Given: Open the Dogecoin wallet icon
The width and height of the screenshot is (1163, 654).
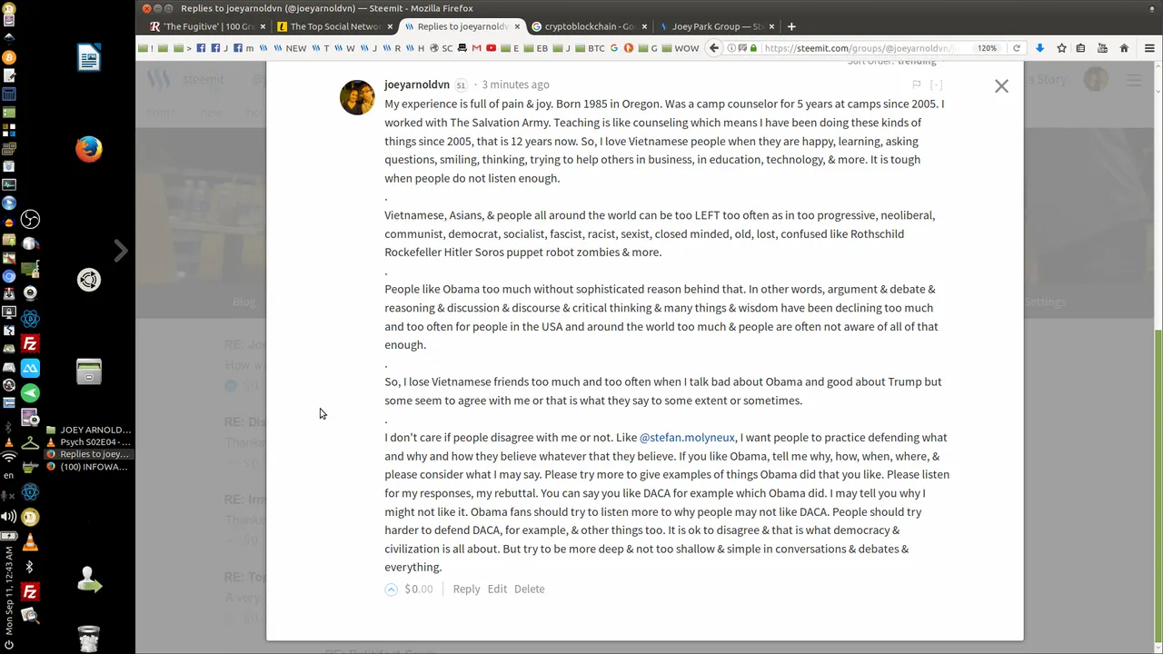Looking at the screenshot, I should pyautogui.click(x=30, y=518).
